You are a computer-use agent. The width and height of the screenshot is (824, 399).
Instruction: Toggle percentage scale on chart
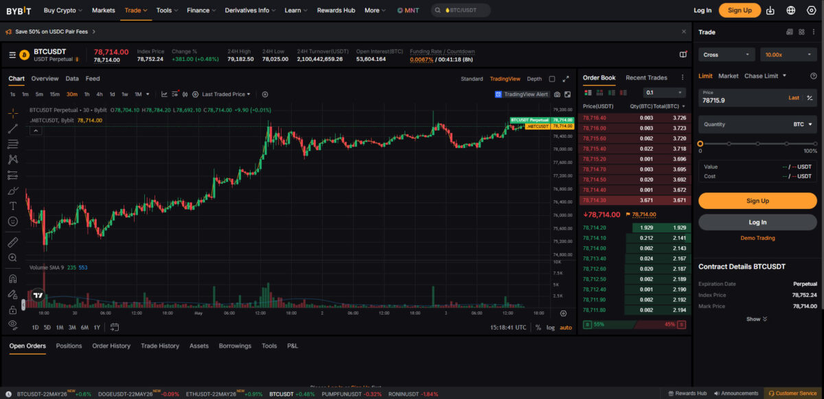point(538,328)
